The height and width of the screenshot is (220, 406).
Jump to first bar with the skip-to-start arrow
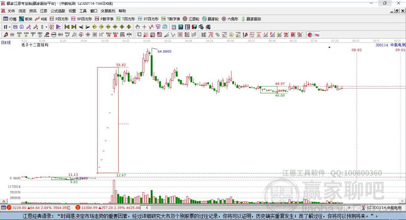pyautogui.click(x=67, y=27)
